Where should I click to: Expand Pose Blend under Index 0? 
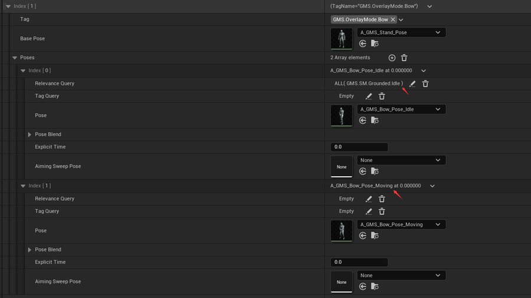29,134
